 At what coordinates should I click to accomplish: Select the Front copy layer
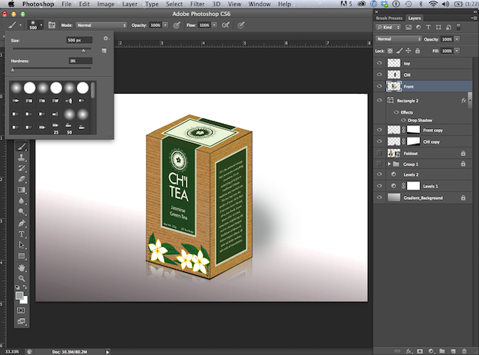tap(432, 130)
